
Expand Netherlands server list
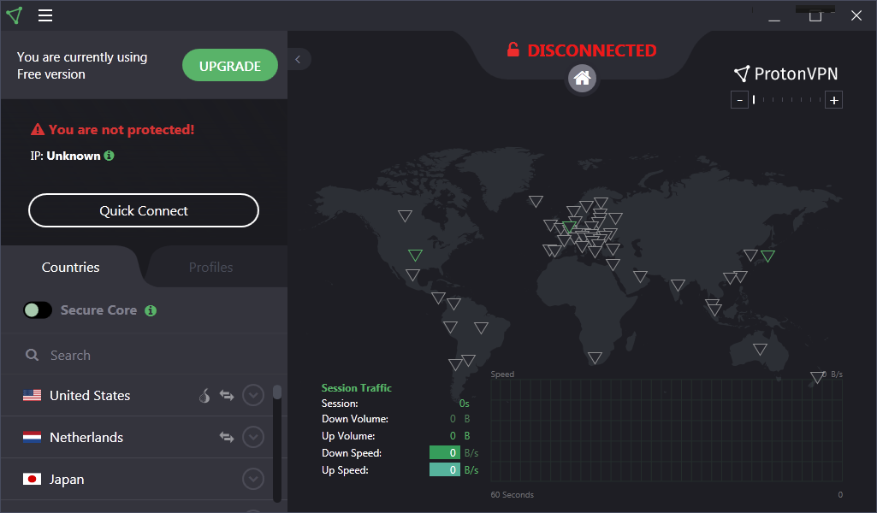click(253, 437)
